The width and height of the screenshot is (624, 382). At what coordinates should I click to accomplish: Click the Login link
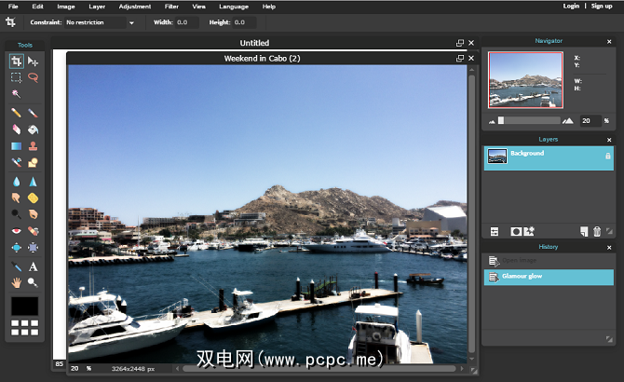tap(571, 7)
